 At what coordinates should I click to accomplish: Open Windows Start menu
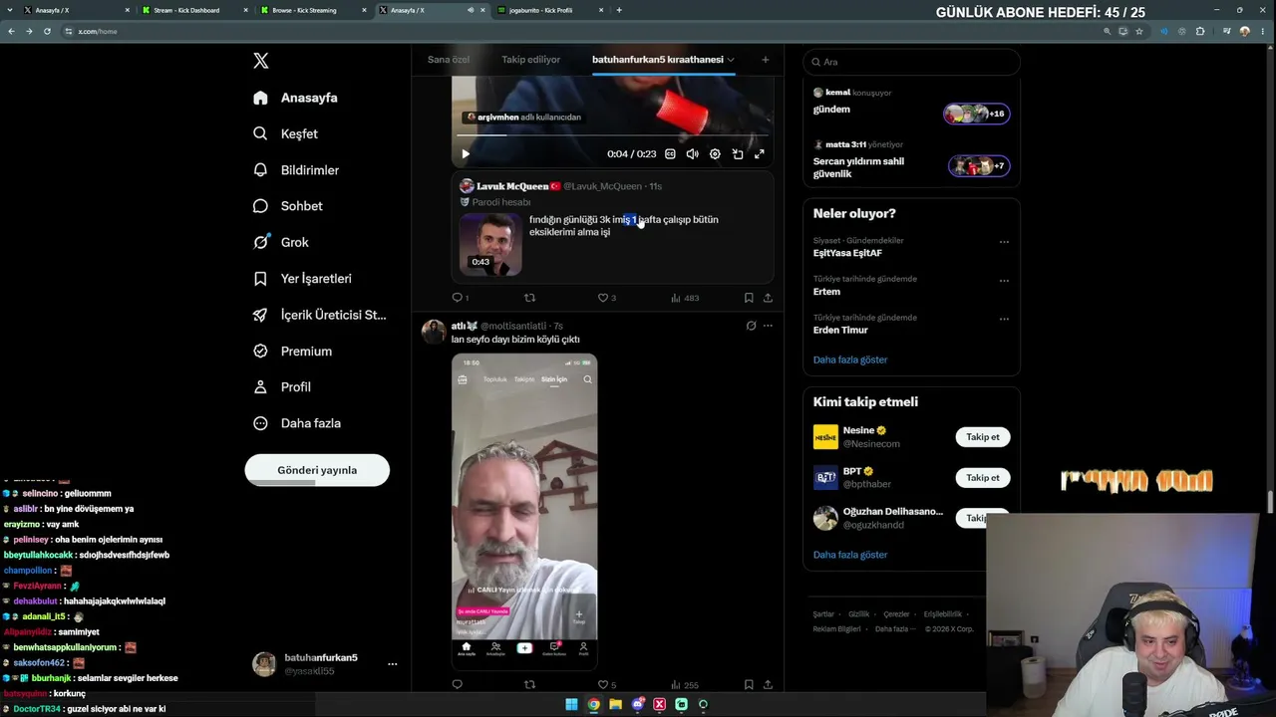pyautogui.click(x=571, y=705)
